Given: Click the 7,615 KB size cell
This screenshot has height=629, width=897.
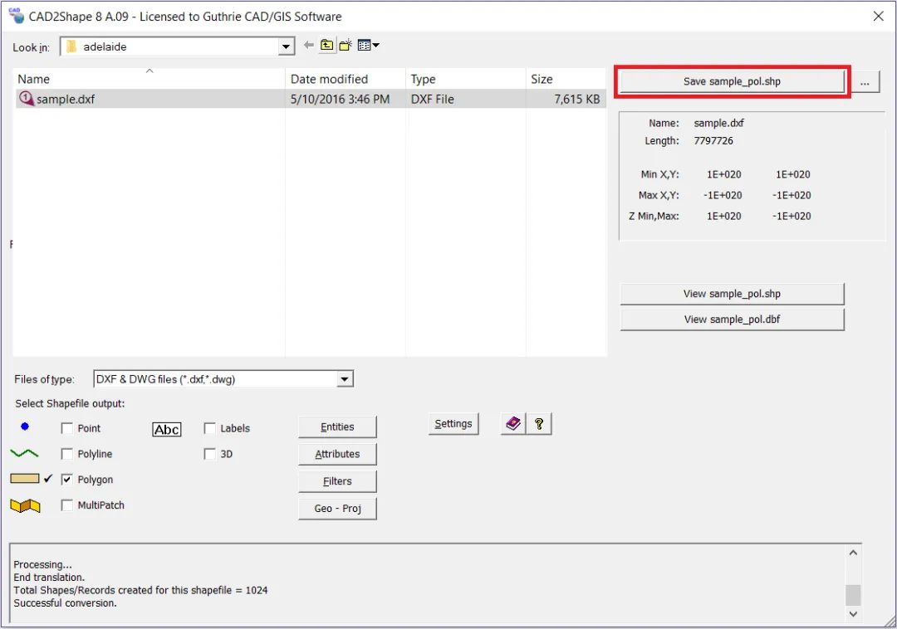Looking at the screenshot, I should click(x=576, y=99).
